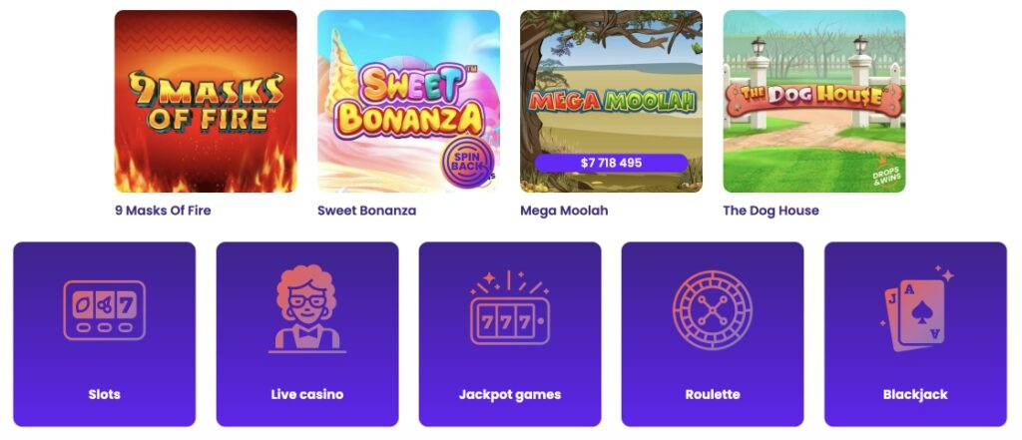
Task: Click the Sweet Bonanza title link
Action: click(367, 211)
